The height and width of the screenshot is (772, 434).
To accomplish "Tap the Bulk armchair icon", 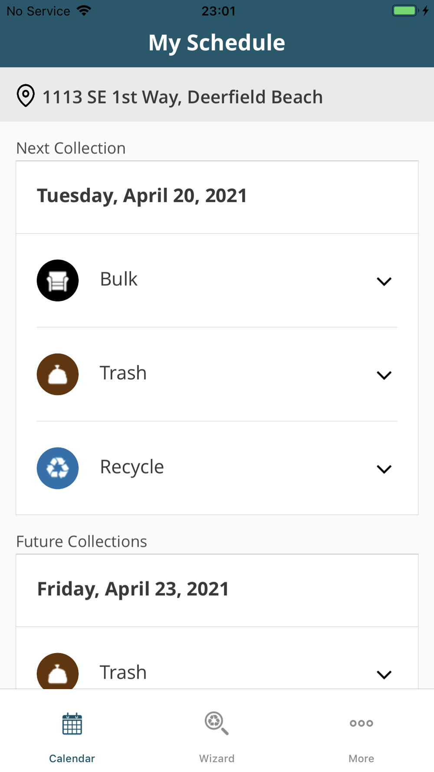I will [x=58, y=280].
